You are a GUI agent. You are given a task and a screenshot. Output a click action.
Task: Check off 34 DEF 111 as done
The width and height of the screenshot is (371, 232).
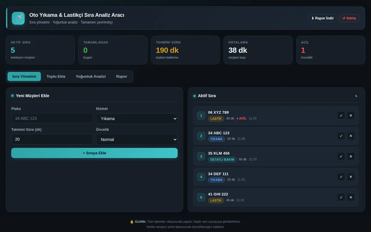(341, 177)
